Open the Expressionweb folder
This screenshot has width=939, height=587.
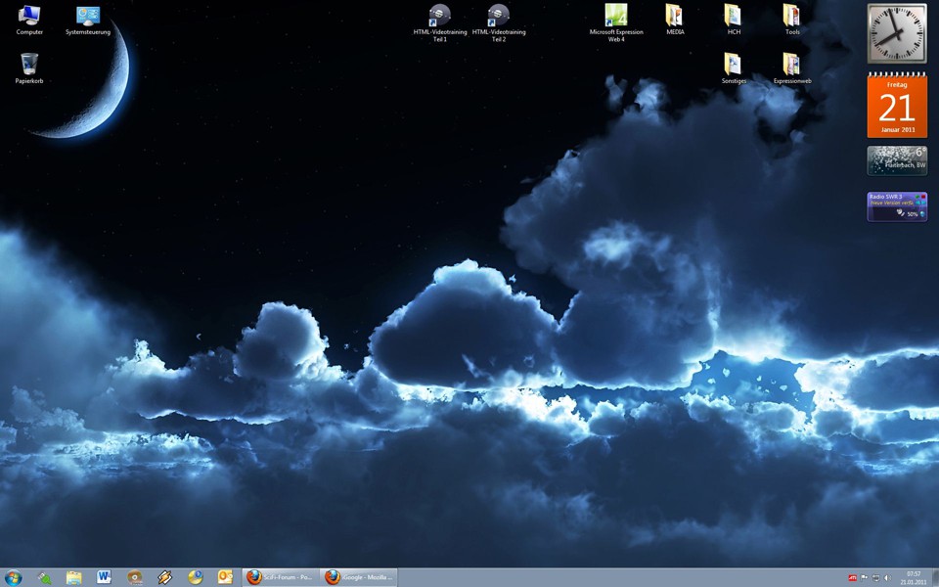(x=792, y=65)
